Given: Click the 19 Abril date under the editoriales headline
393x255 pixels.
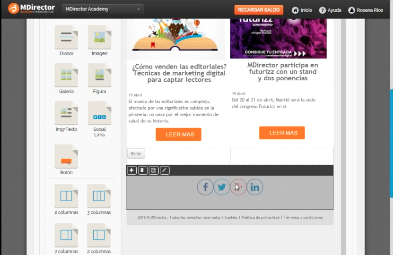Looking at the screenshot, I should (x=135, y=95).
